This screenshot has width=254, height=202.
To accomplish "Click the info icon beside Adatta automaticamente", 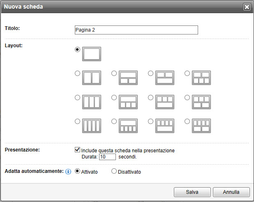I will (69, 172).
